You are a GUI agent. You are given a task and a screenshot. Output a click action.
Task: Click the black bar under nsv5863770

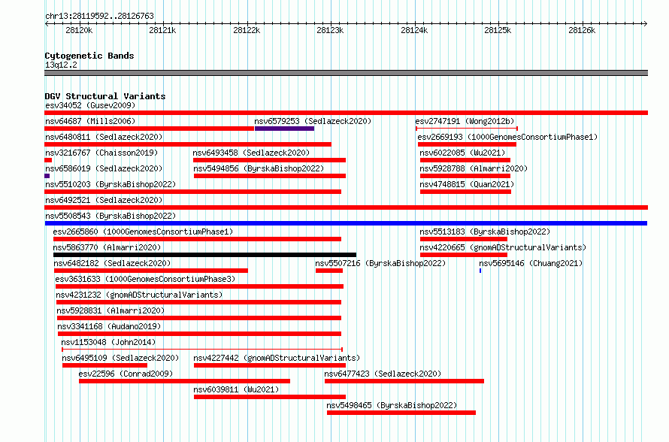coord(204,255)
